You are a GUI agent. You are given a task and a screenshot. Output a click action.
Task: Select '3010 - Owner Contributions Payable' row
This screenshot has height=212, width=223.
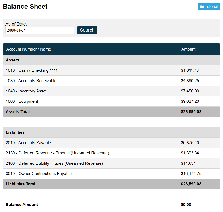click(x=111, y=174)
